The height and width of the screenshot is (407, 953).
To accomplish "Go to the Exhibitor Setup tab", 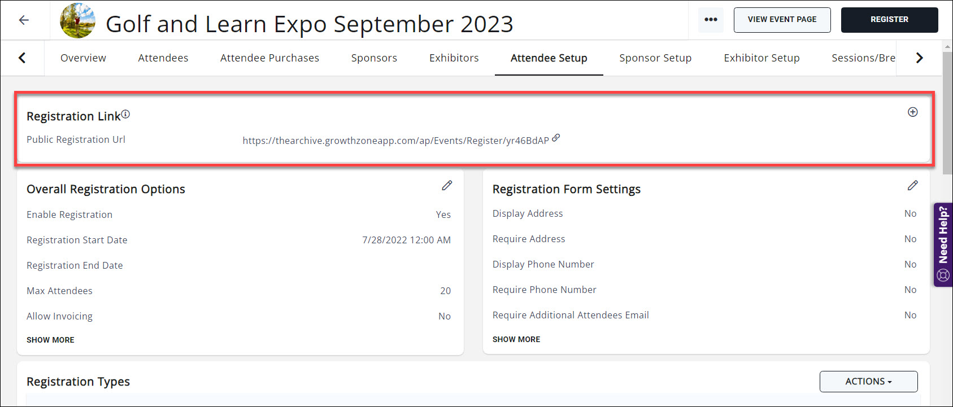I will pos(761,58).
